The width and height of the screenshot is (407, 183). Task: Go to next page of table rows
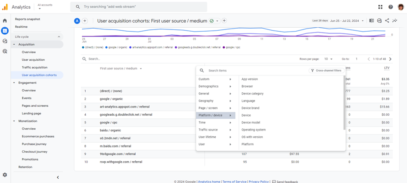(x=390, y=59)
